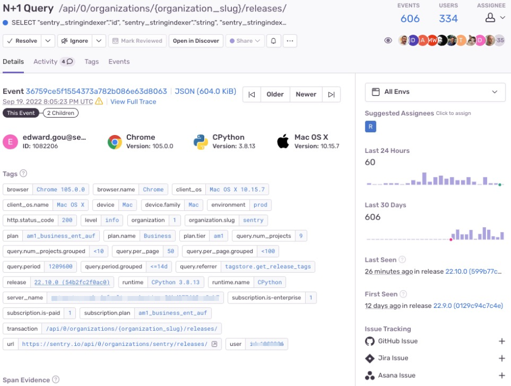Switch to the Tags tab
The width and height of the screenshot is (511, 386).
pyautogui.click(x=92, y=62)
